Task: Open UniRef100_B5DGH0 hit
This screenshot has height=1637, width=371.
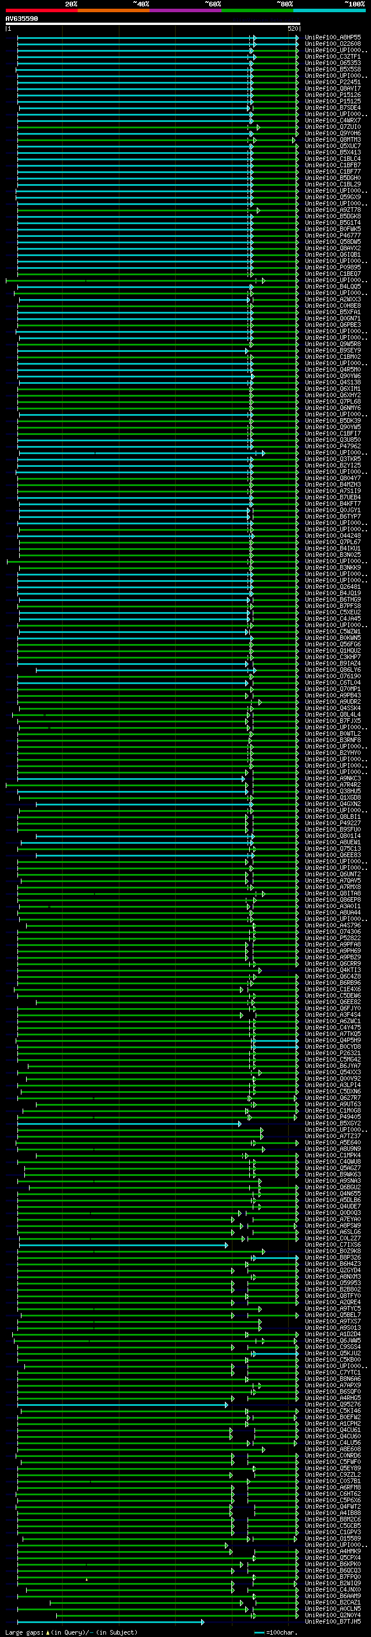Action: tap(333, 178)
